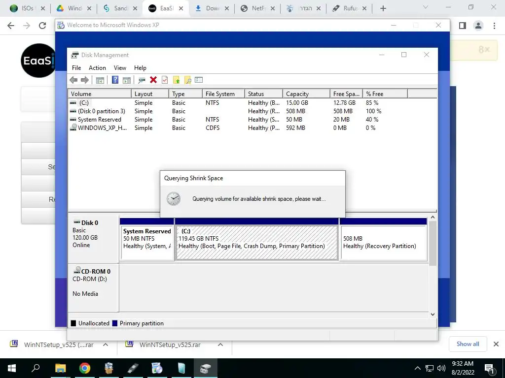Click the CD-ROM 0 (D:) label panel
The image size is (505, 378).
(93, 287)
